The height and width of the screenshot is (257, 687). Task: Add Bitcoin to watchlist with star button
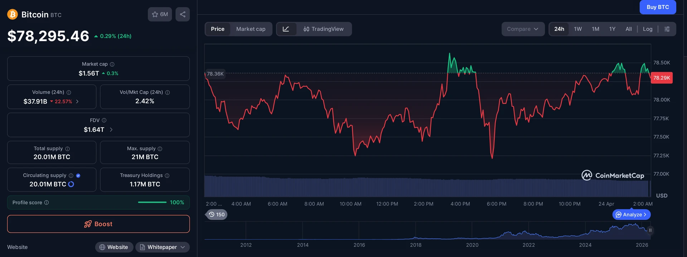tap(160, 14)
